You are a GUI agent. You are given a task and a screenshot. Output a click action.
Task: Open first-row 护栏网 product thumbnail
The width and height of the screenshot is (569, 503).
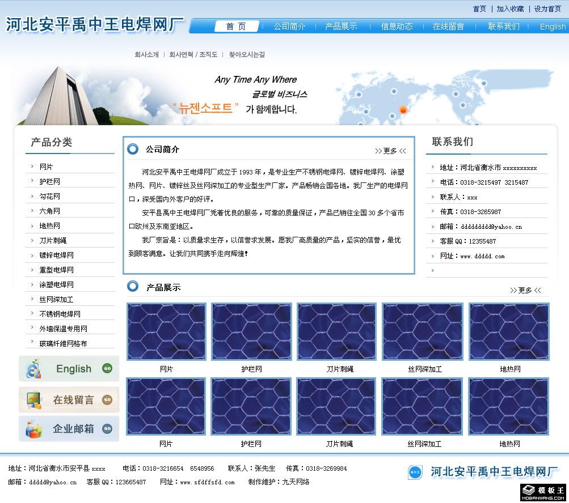click(x=251, y=331)
